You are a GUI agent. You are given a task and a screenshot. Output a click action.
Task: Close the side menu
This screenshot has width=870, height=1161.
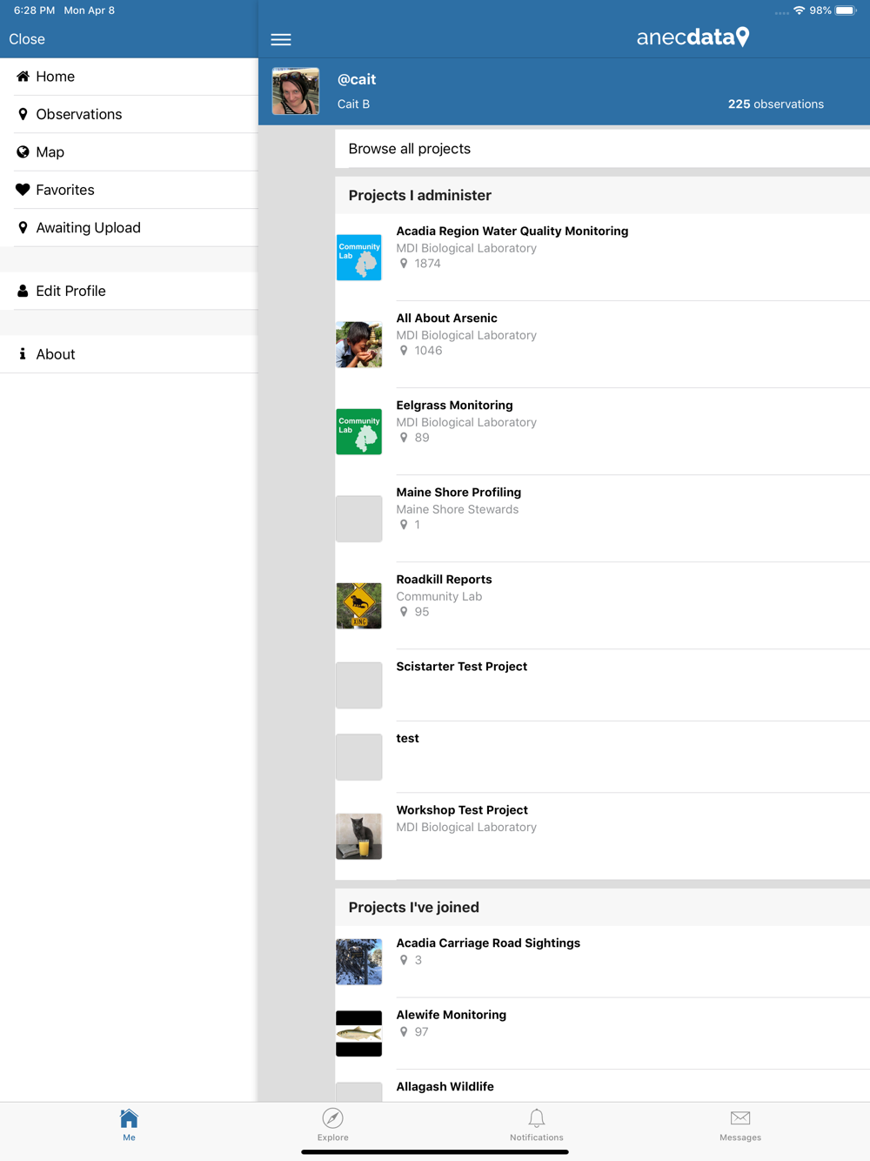tap(27, 39)
